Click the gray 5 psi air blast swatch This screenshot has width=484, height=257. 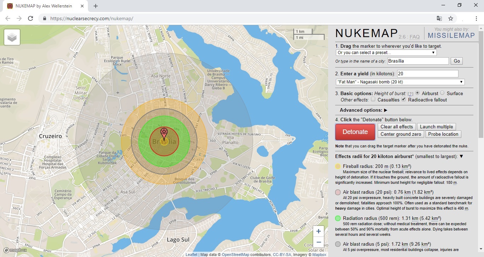(338, 244)
